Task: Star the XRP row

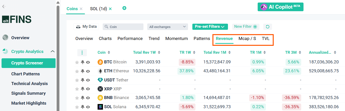Action: [77, 89]
